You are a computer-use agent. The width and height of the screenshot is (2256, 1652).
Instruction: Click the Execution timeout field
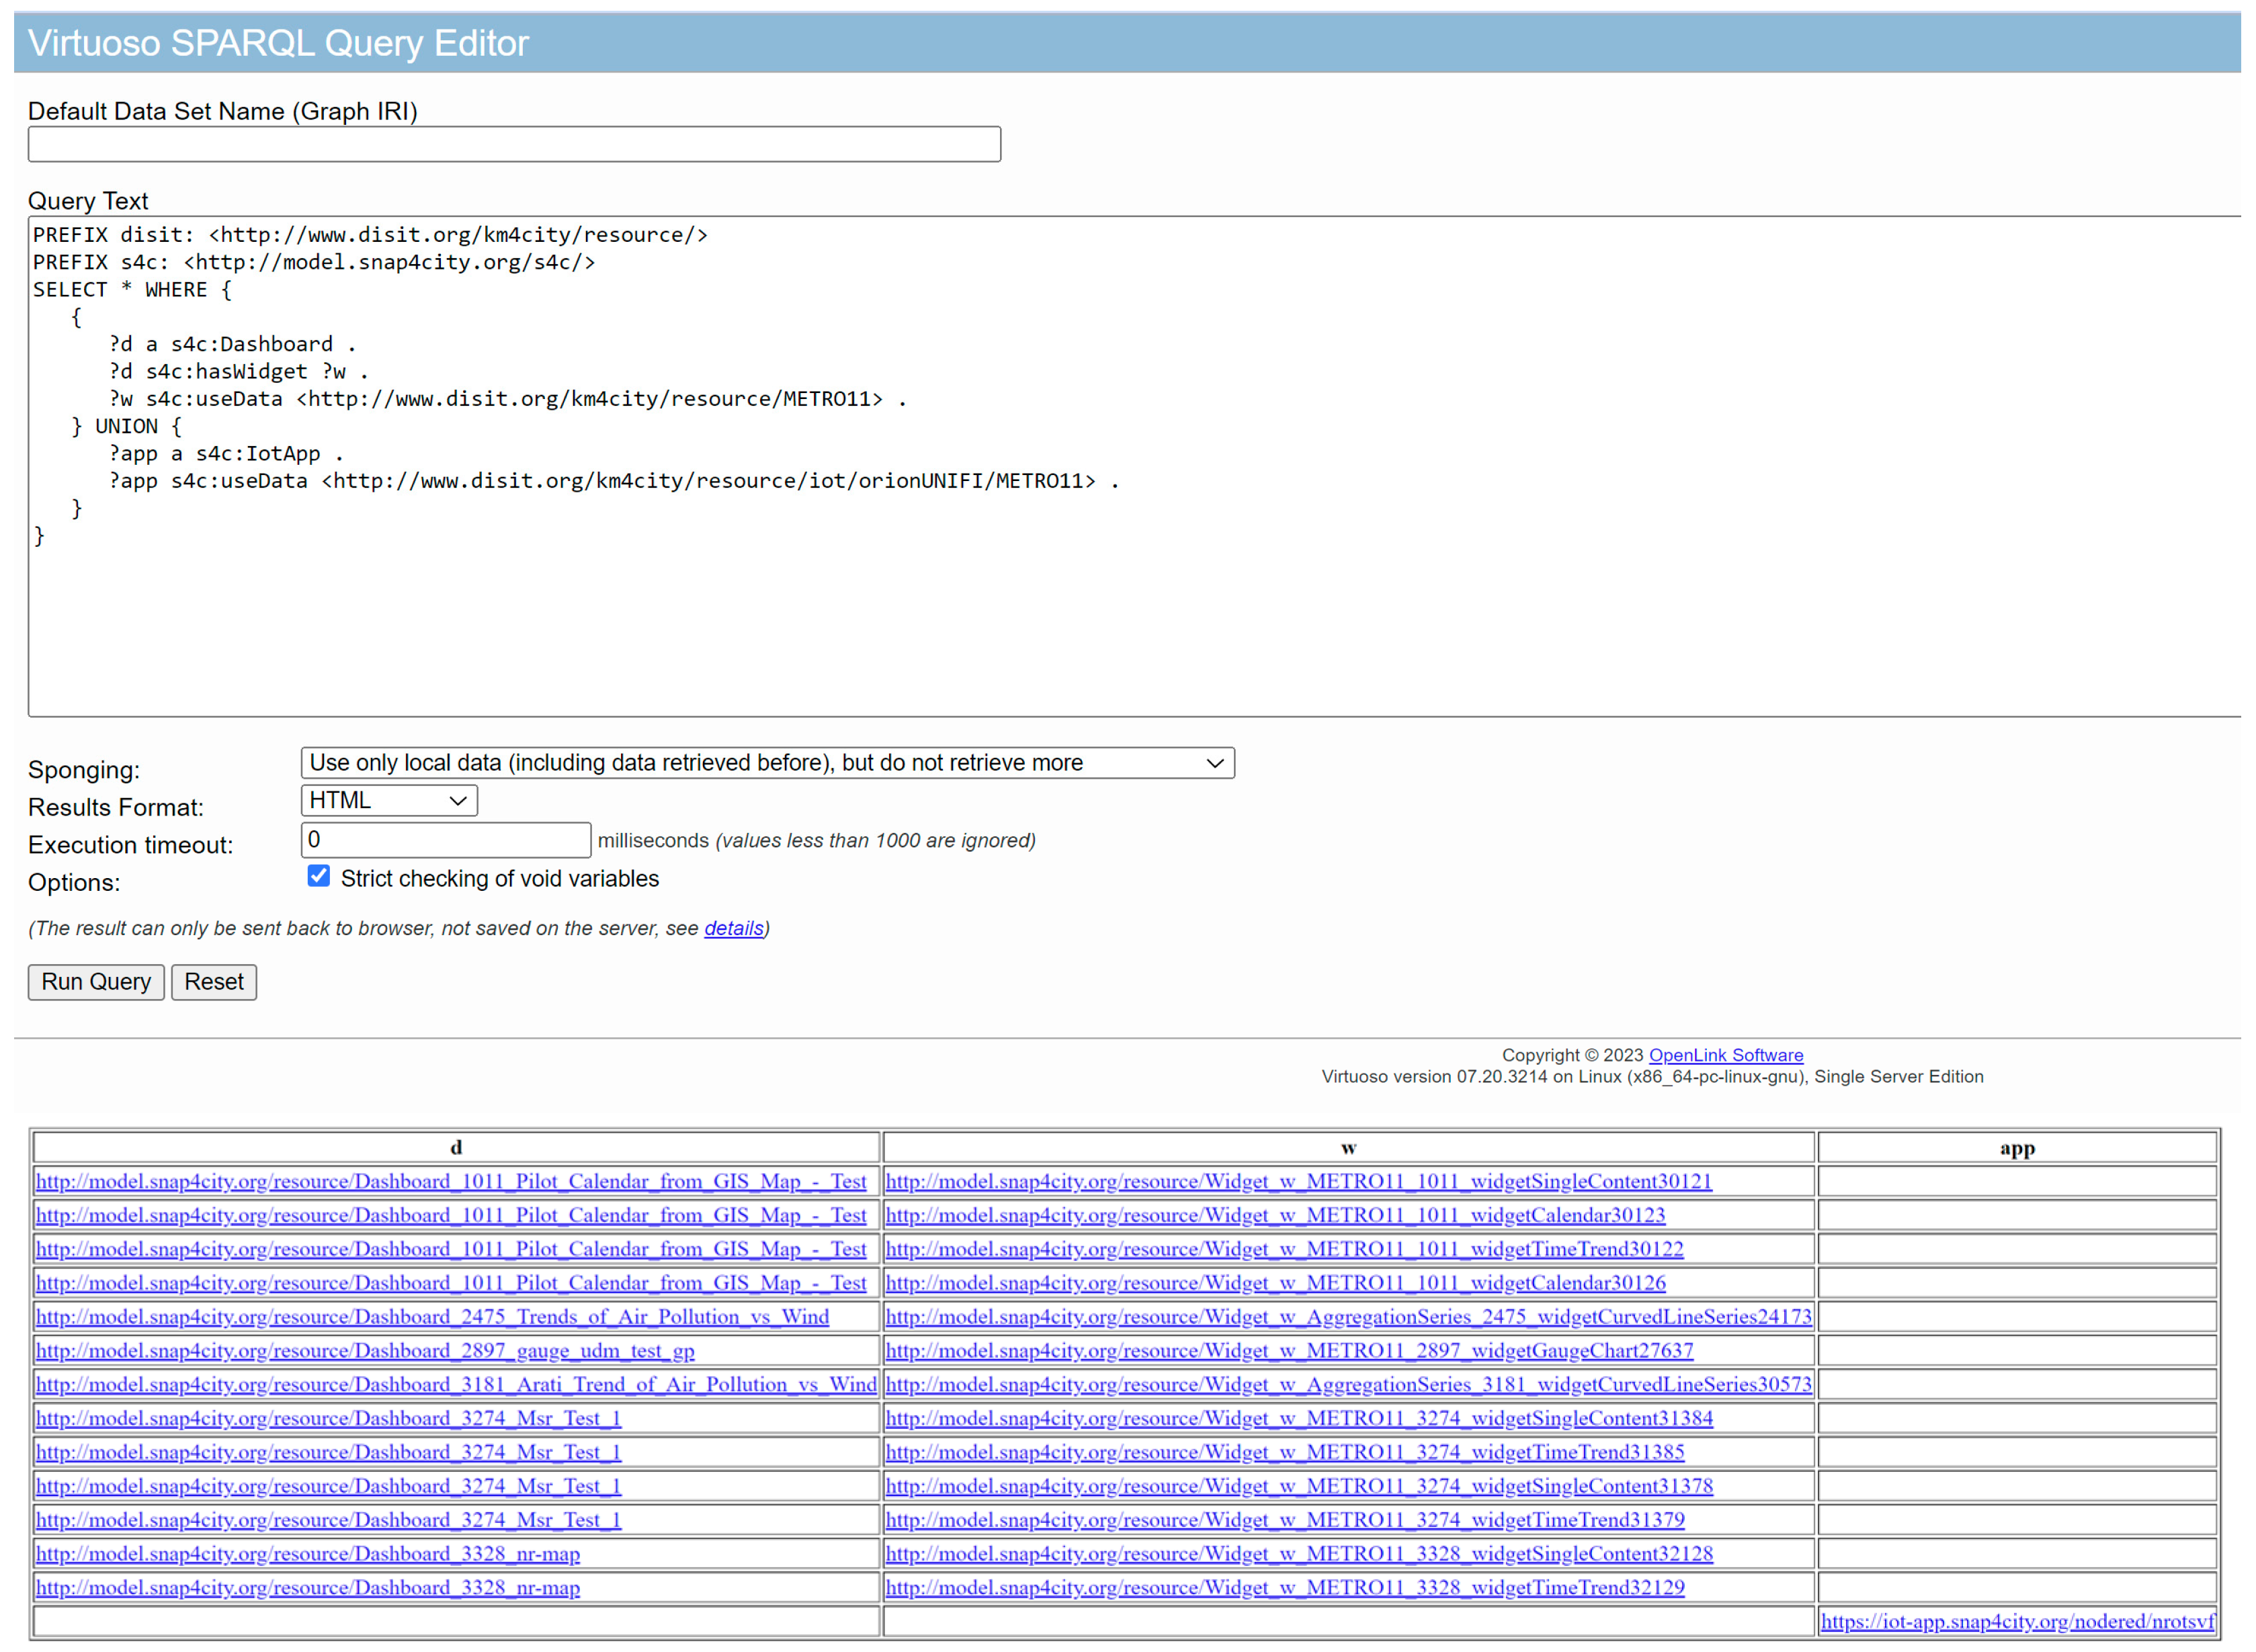coord(445,840)
